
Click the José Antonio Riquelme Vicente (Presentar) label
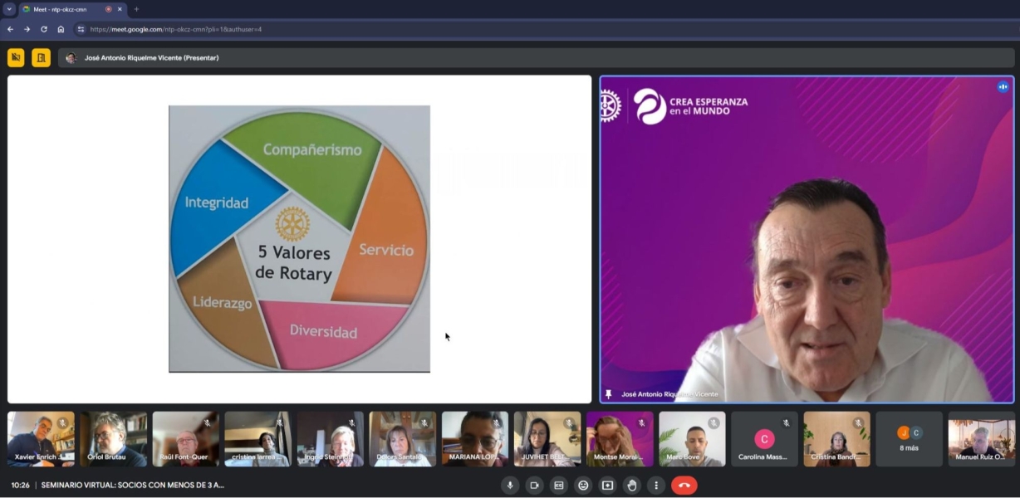(x=151, y=58)
